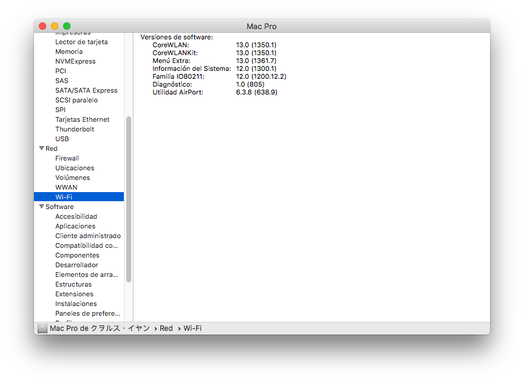Viewport: 524px width, 383px height.
Task: Select Instalaciones in the sidebar
Action: click(x=76, y=303)
